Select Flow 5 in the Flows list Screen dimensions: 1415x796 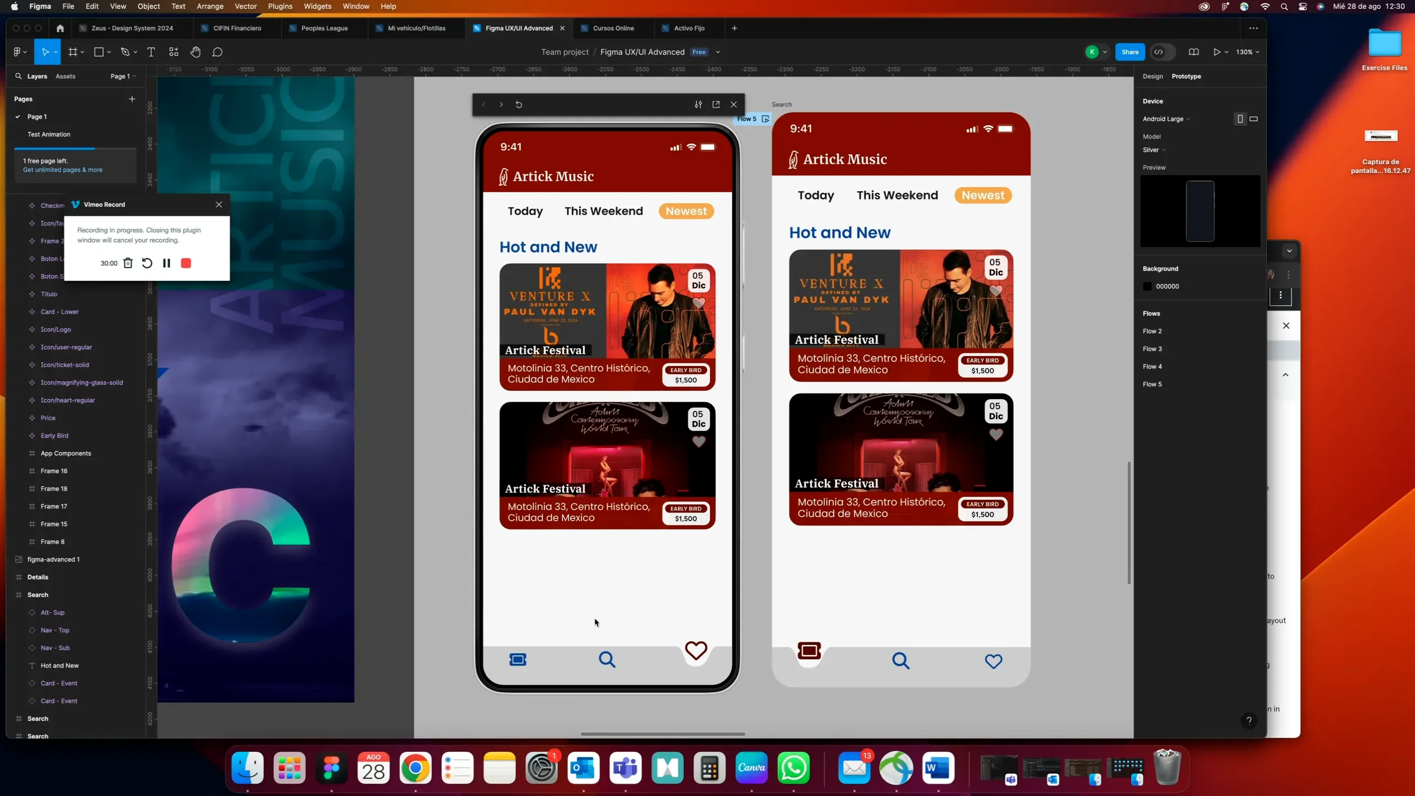tap(1152, 384)
